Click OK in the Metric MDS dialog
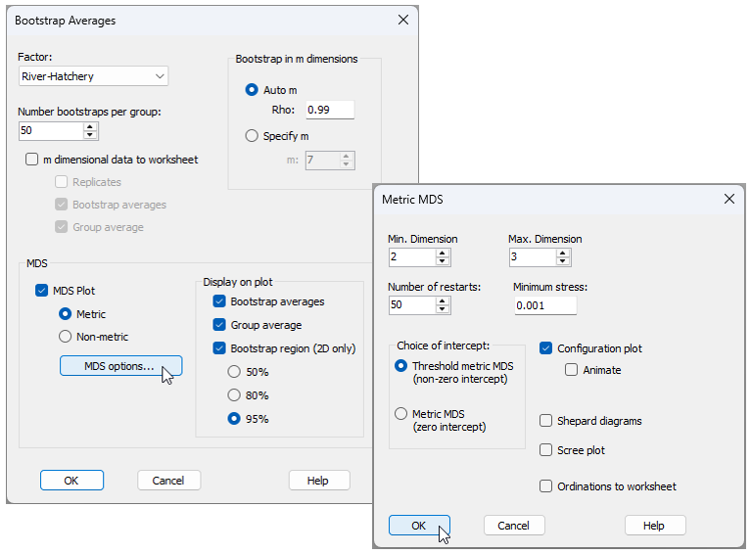 pyautogui.click(x=419, y=526)
